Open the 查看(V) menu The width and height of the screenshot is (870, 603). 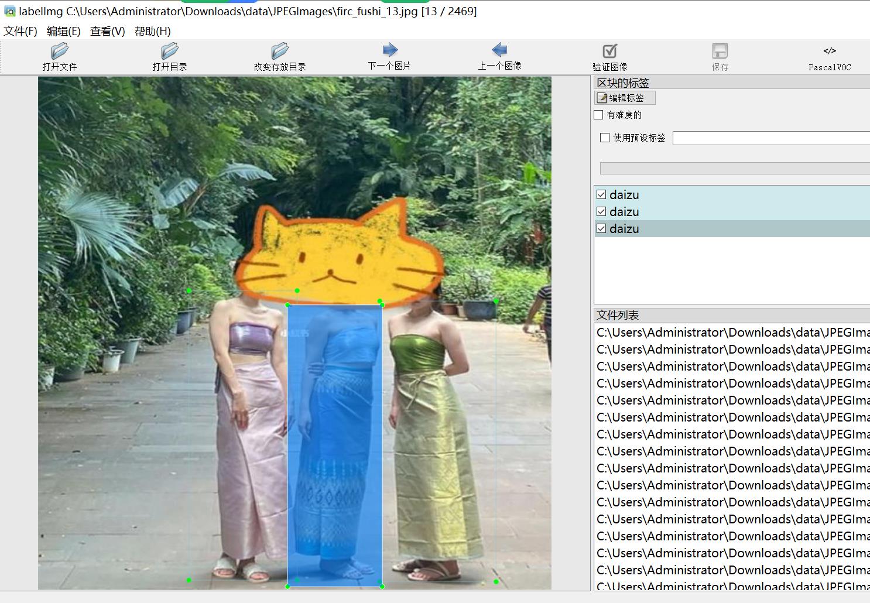coord(108,31)
